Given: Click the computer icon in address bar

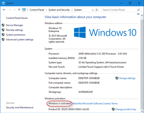Looking at the screenshot, I should point(24,10).
